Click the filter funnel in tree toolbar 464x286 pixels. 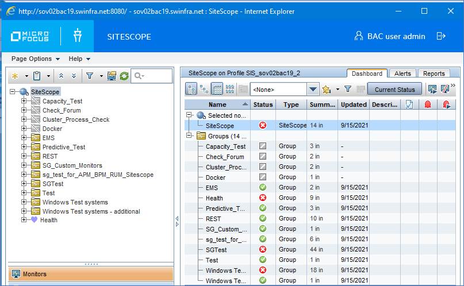click(90, 76)
